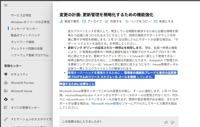200x127 pixels.
Task: Select ID admin center entry
Action: point(12,99)
